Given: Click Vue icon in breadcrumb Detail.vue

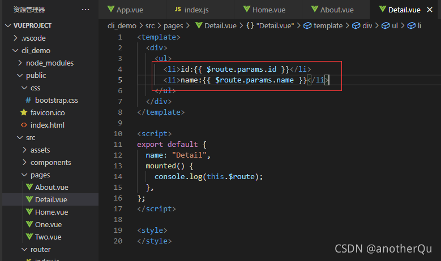Looking at the screenshot, I should click(199, 25).
